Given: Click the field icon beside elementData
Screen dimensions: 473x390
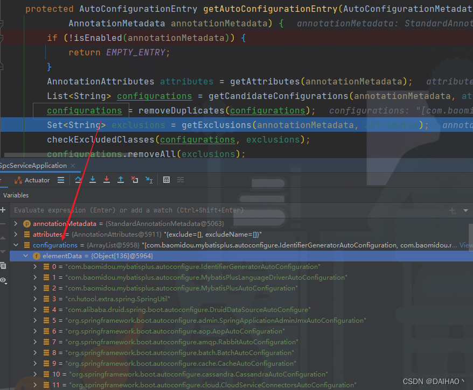Looking at the screenshot, I should click(37, 256).
